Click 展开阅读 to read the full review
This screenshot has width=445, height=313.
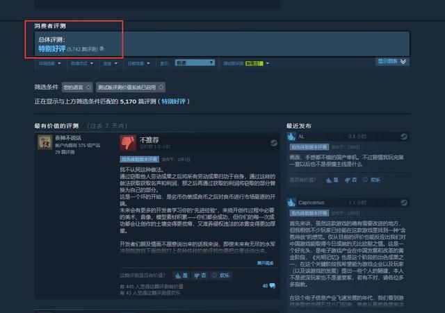tap(265, 263)
